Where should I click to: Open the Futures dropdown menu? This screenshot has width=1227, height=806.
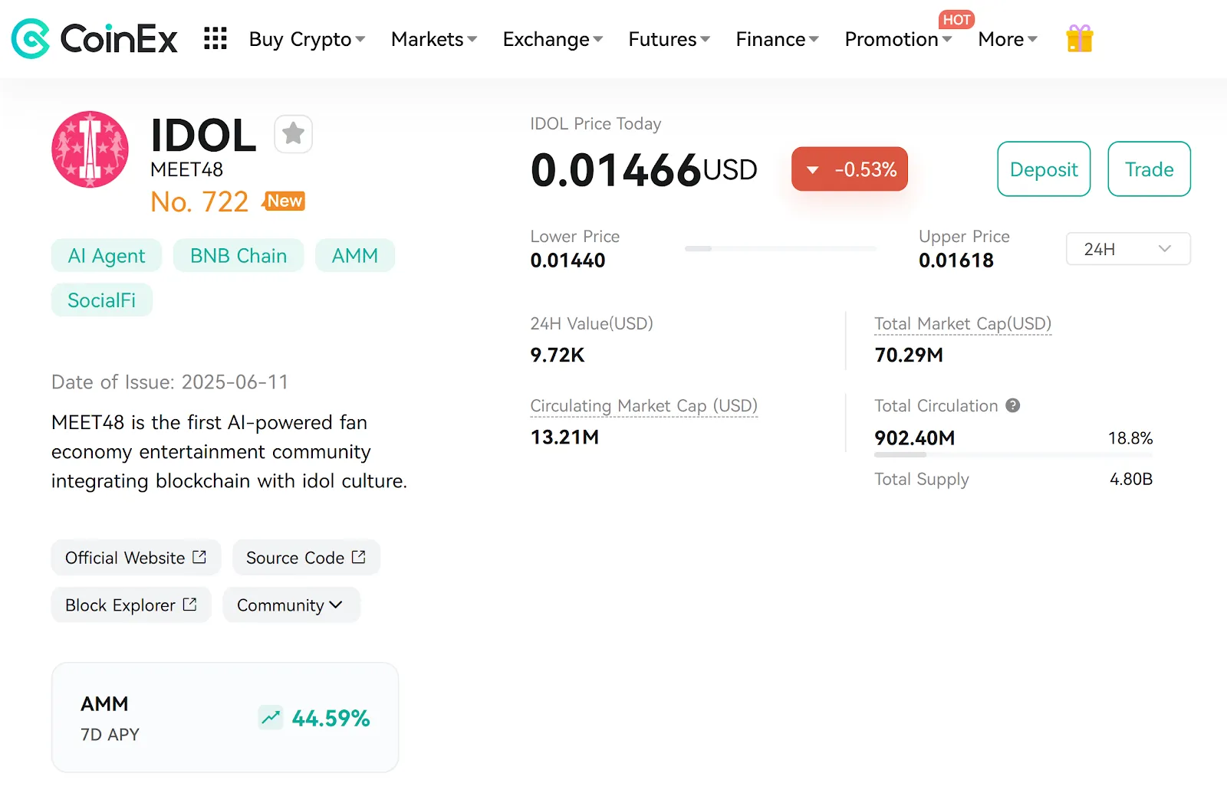click(x=669, y=39)
